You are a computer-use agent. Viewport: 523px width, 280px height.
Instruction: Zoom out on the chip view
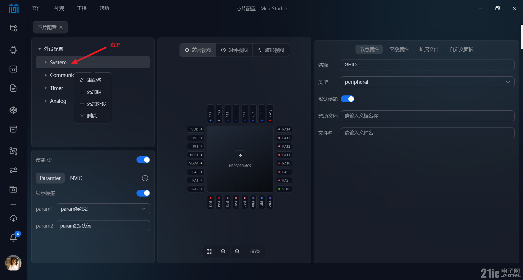point(237,251)
